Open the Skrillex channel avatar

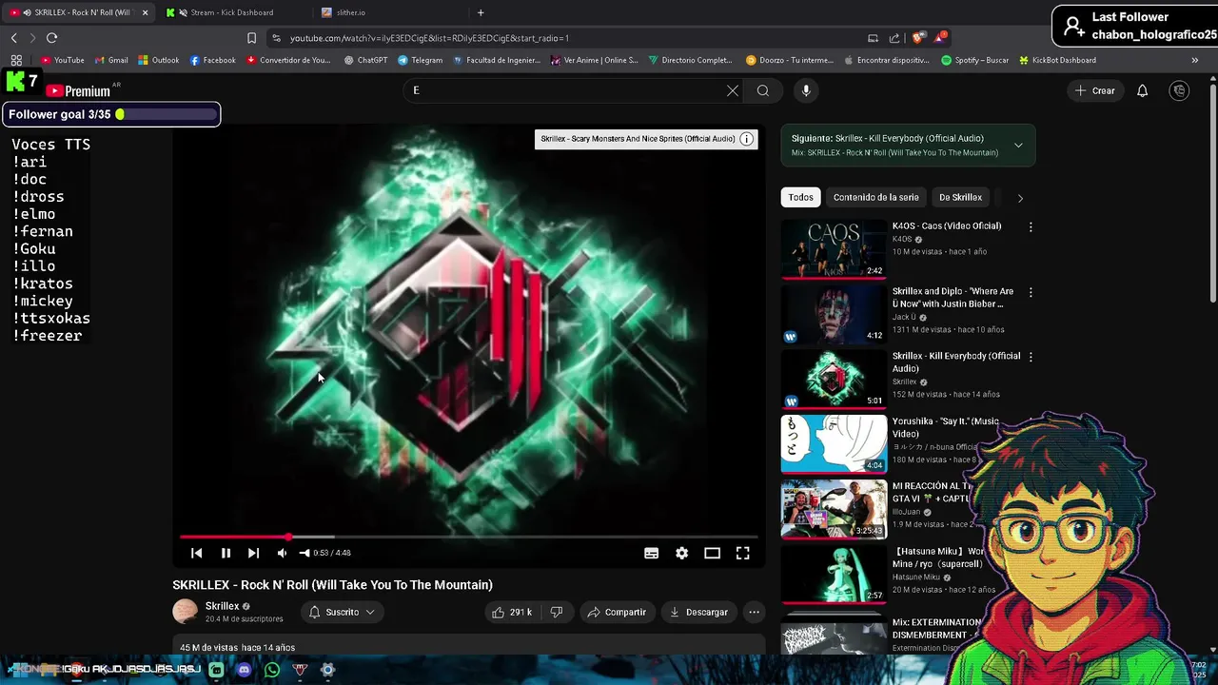point(185,611)
